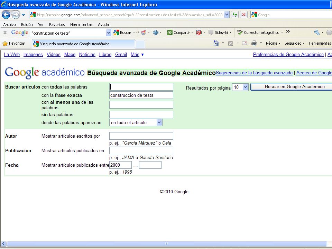Click the 'al menos una' words field
This screenshot has width=332, height=249.
(x=141, y=105)
